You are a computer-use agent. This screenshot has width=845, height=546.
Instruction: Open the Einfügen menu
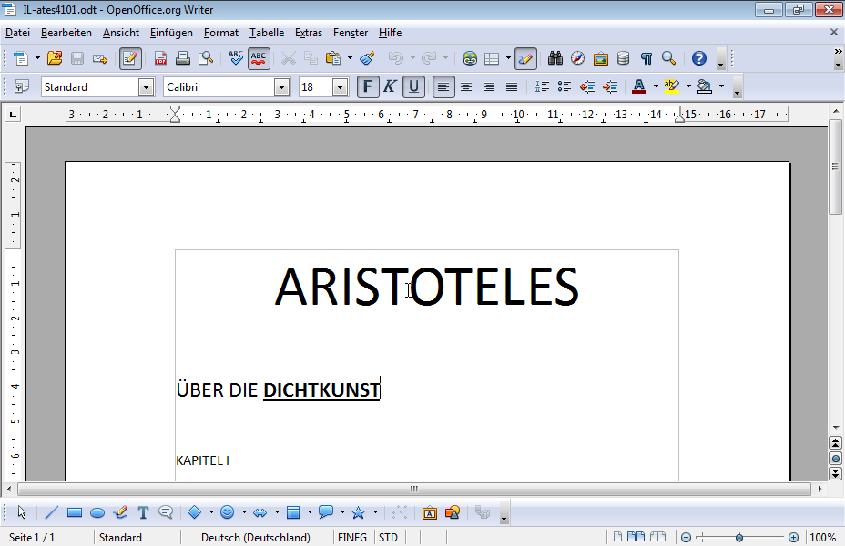171,33
